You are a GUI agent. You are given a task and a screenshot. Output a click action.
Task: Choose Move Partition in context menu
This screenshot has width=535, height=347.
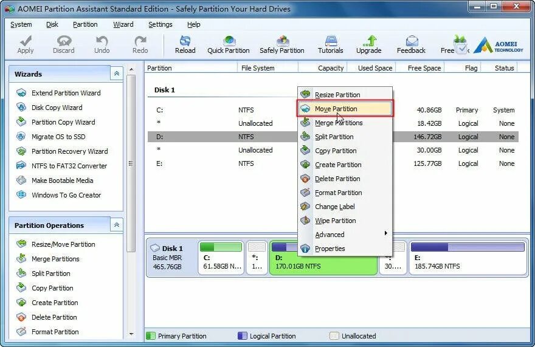[x=345, y=109]
